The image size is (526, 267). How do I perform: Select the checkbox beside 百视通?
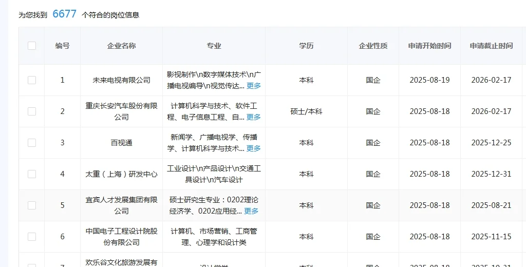32,143
